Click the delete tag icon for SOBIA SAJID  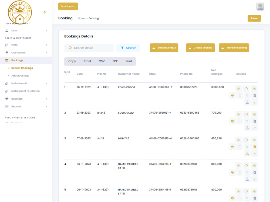pyautogui.click(x=254, y=114)
